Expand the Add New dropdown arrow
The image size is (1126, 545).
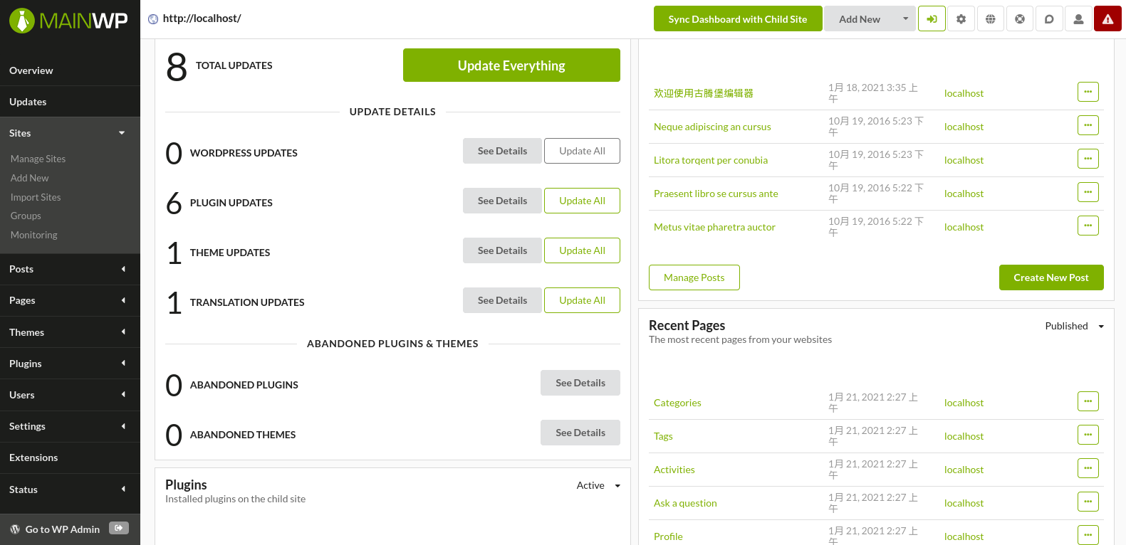click(905, 19)
